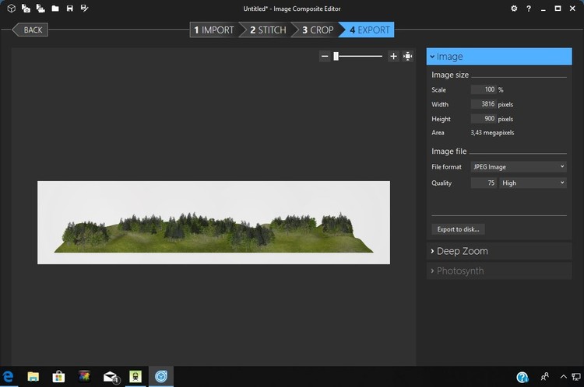Click the BACK button
This screenshot has width=584, height=387.
(31, 30)
